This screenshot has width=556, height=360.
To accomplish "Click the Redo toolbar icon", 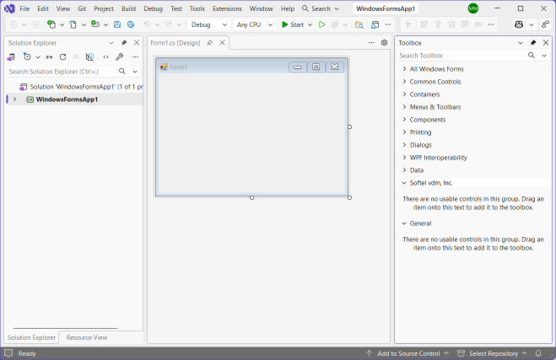I will pos(169,24).
